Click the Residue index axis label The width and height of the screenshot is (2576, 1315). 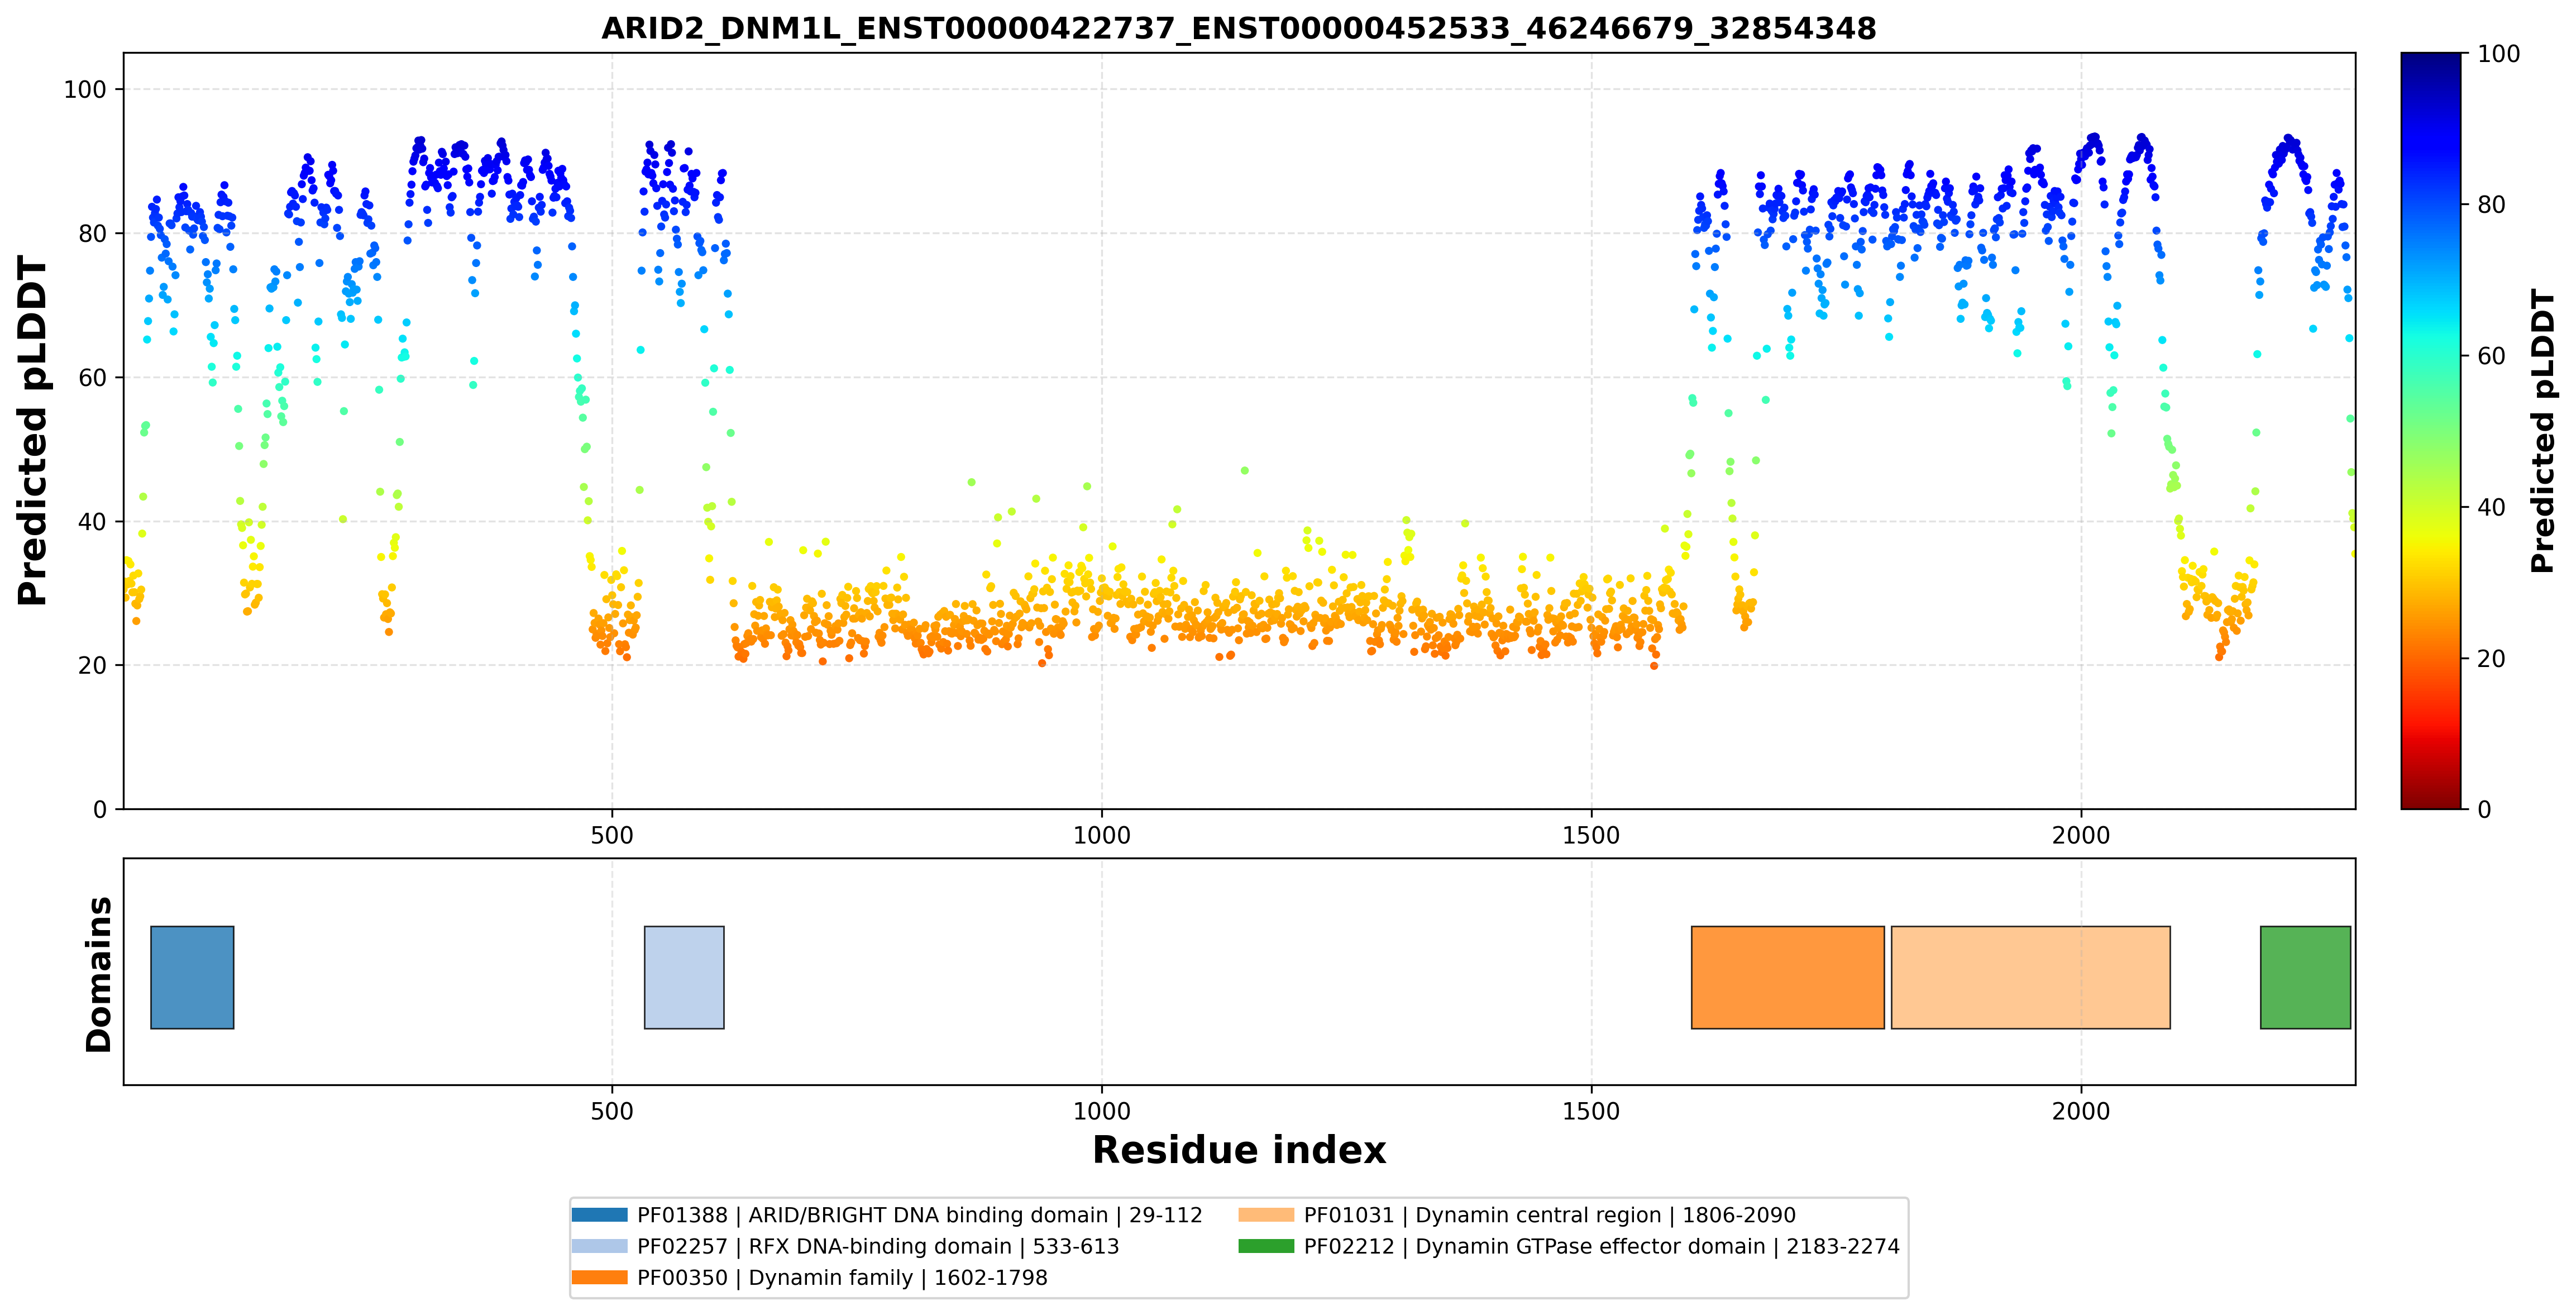click(1239, 1150)
